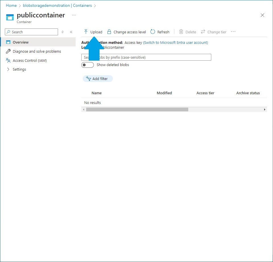Click the Add filter button

[x=98, y=79]
